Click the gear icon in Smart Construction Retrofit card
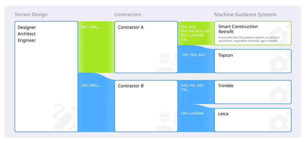The width and height of the screenshot is (306, 143). [280, 36]
